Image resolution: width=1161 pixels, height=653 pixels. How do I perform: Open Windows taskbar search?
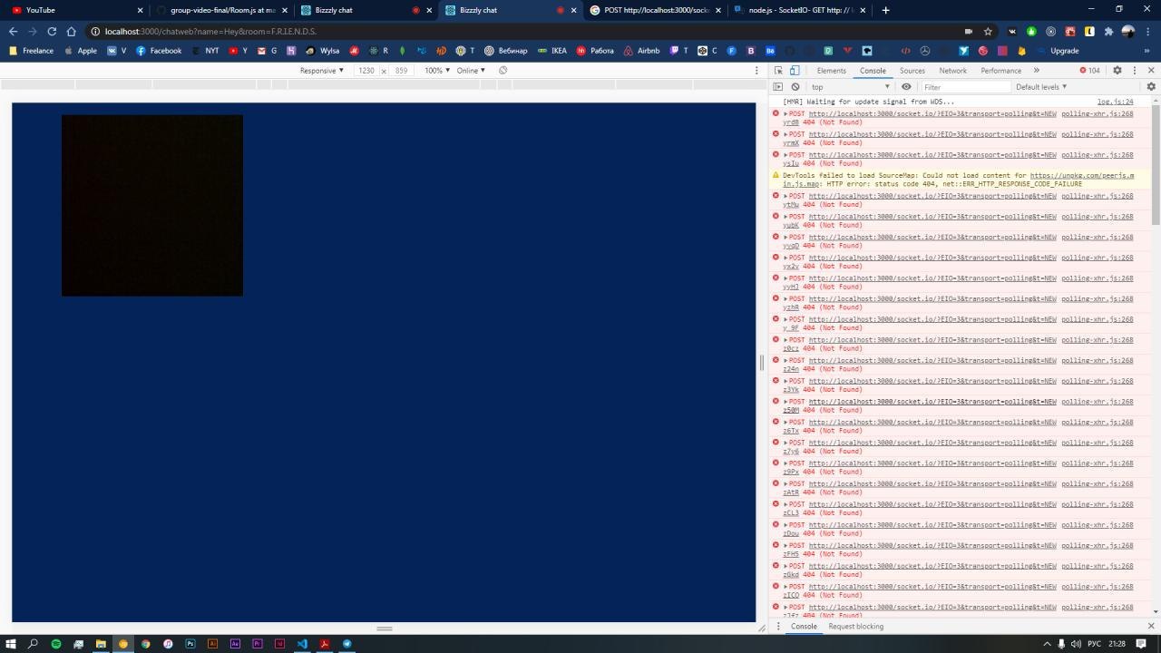(x=34, y=644)
